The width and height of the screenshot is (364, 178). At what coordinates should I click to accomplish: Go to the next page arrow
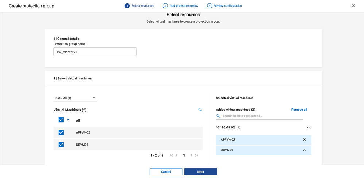click(x=191, y=155)
